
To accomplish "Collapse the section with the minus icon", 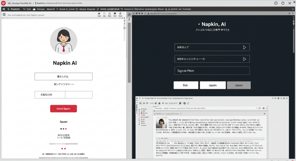I will (155, 114).
